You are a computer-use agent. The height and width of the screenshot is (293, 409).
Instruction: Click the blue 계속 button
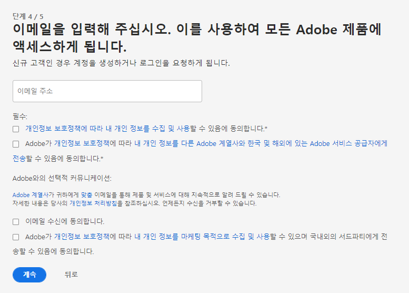click(x=29, y=275)
